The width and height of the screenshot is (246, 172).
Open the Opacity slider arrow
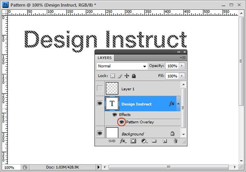pyautogui.click(x=182, y=66)
